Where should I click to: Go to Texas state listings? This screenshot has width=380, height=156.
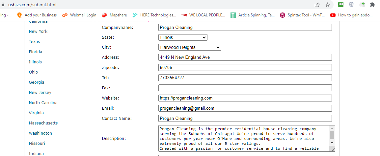point(35,42)
